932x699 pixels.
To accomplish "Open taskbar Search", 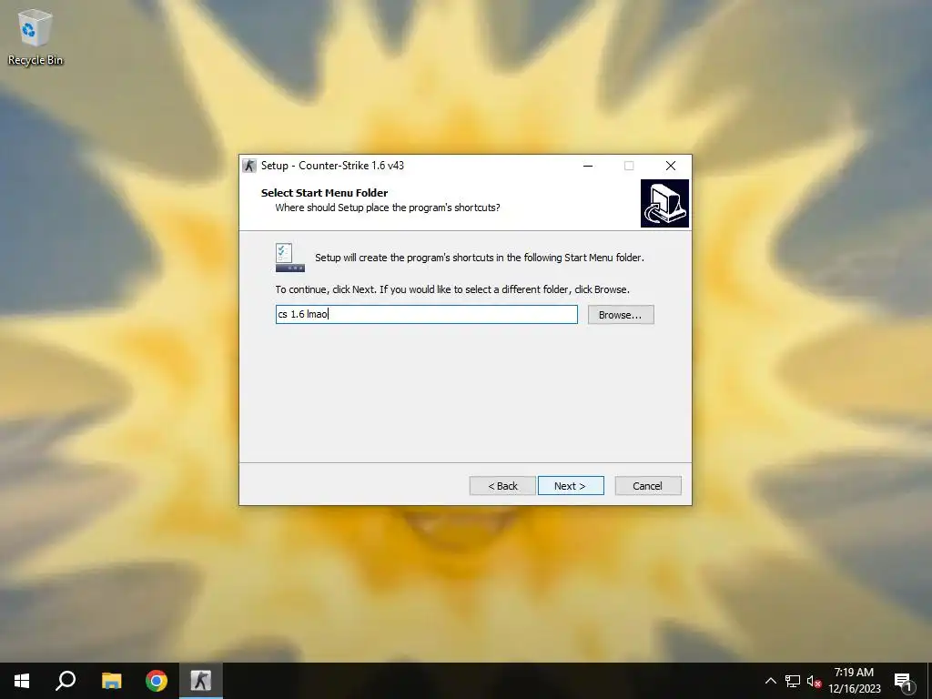I will point(66,681).
